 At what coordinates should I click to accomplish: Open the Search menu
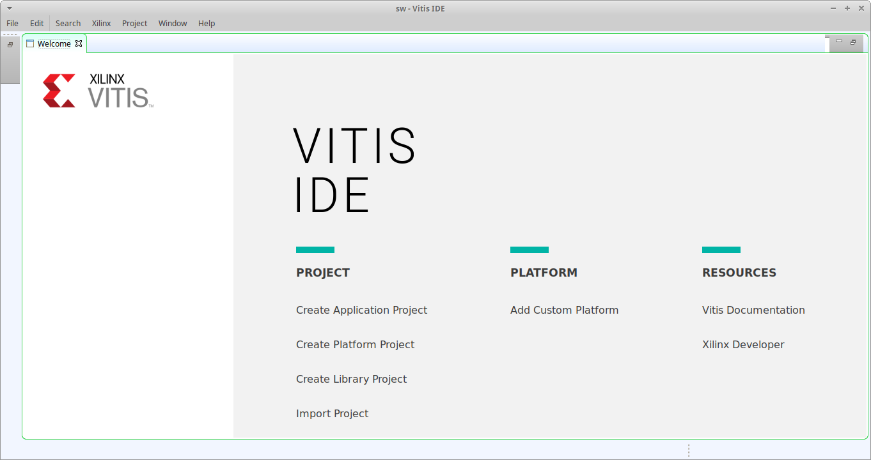point(68,23)
